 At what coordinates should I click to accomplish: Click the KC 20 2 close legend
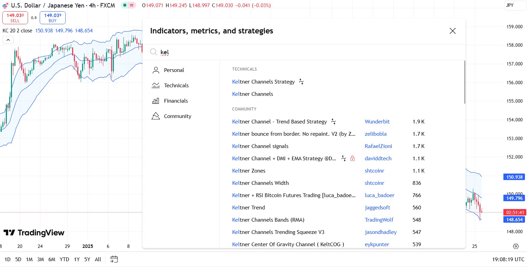pos(17,31)
